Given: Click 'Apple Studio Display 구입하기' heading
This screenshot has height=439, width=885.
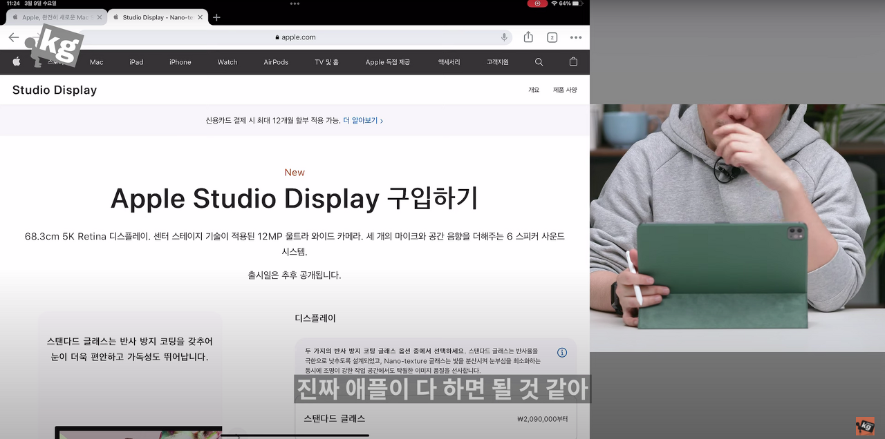Looking at the screenshot, I should (x=295, y=199).
